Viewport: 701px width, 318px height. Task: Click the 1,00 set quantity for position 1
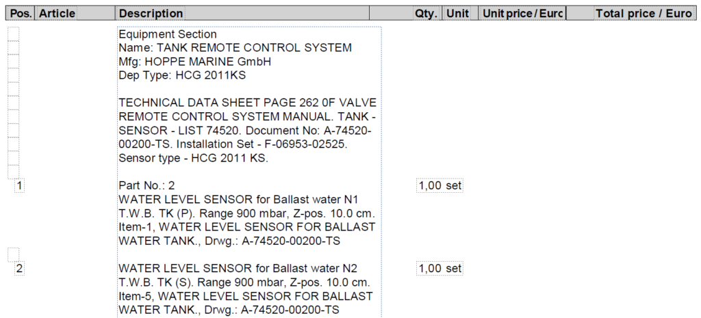pos(440,185)
